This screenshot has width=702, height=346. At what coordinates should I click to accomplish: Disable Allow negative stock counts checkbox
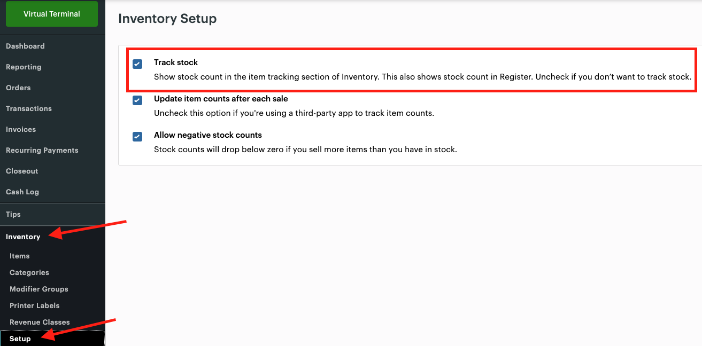click(x=137, y=137)
